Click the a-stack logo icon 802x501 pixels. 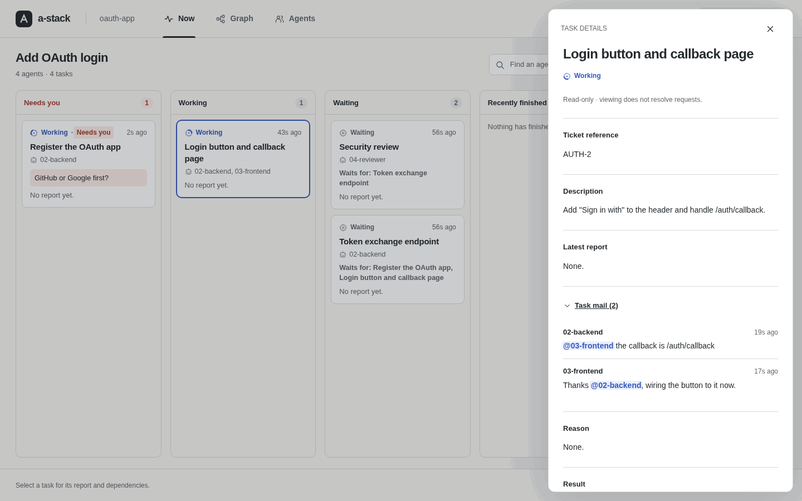click(24, 19)
